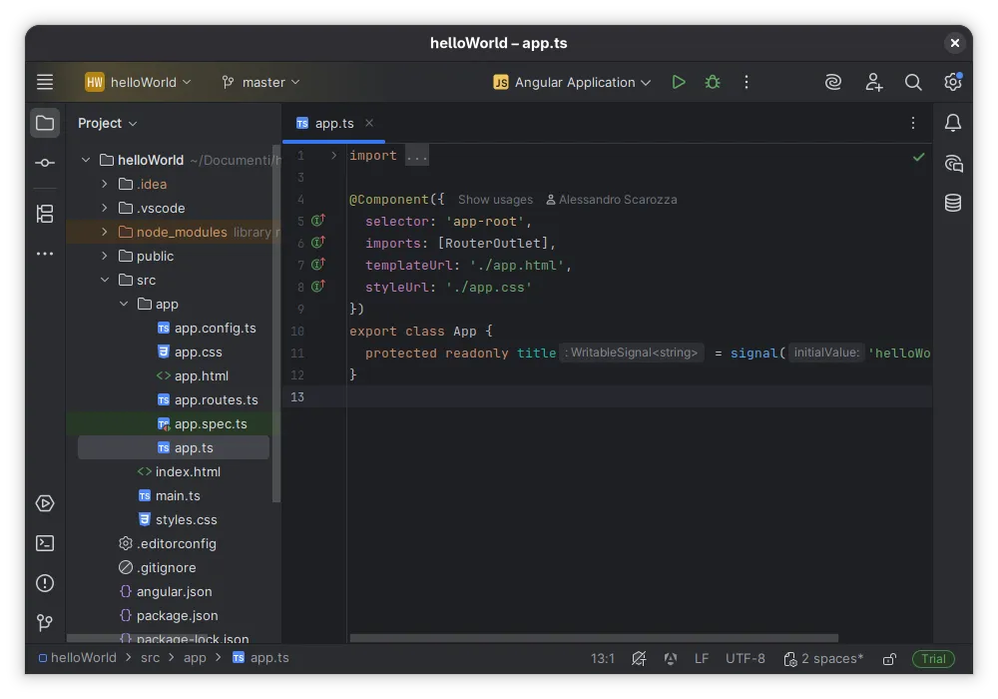The height and width of the screenshot is (699, 998).
Task: Run the Angular Application
Action: point(679,82)
